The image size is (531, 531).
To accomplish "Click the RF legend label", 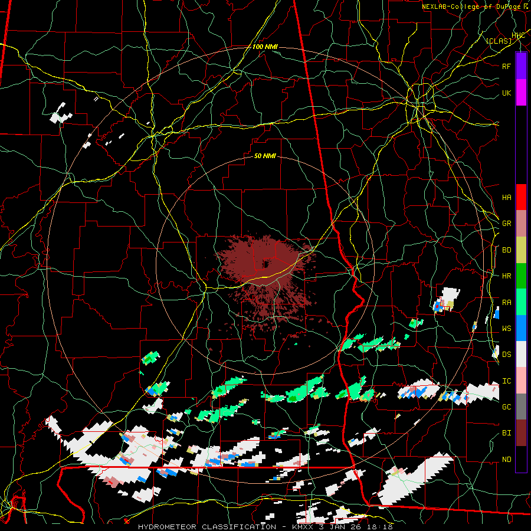I will [x=506, y=66].
